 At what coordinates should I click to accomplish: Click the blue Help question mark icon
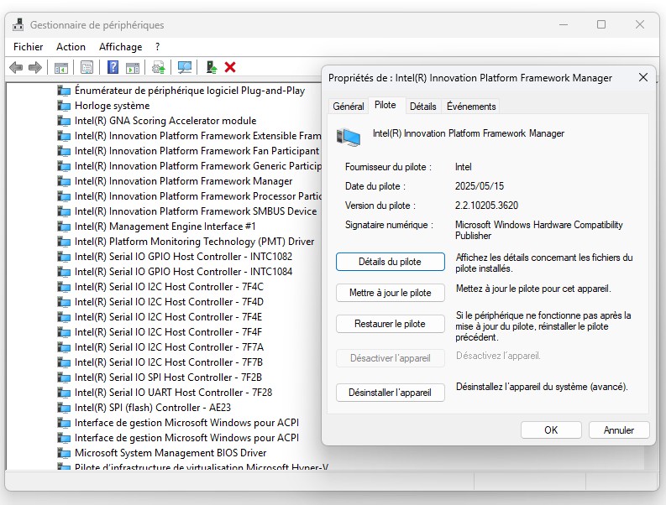point(112,67)
